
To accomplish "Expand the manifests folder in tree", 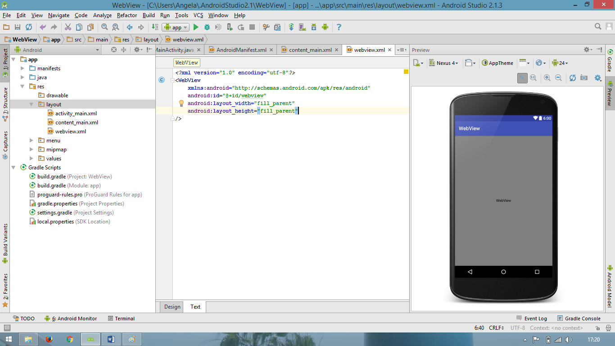I will click(23, 68).
